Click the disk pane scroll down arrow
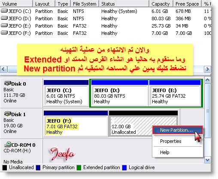218x179 pixels. tap(208, 160)
